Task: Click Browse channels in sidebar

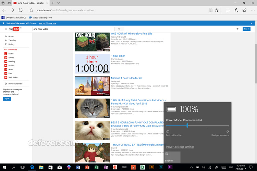Action: (x=14, y=83)
